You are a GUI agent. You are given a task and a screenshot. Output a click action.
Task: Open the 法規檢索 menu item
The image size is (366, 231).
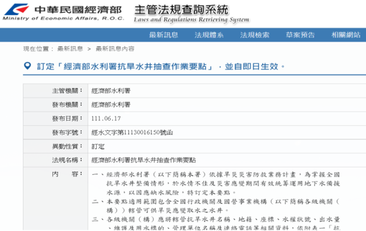tap(255, 35)
